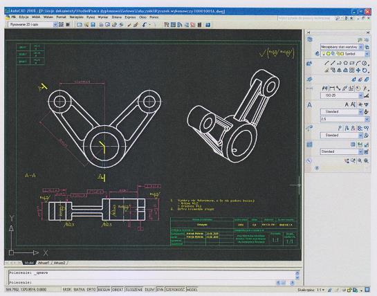Select the Rectangle tool in dashboard

352,63
